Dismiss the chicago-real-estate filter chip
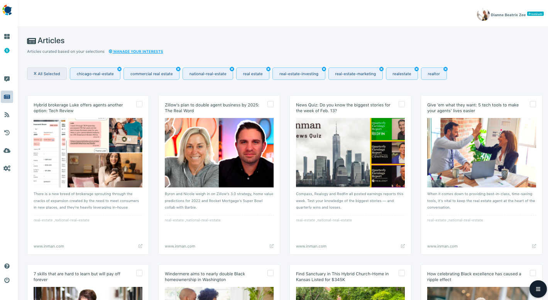This screenshot has width=548, height=300. [119, 68]
